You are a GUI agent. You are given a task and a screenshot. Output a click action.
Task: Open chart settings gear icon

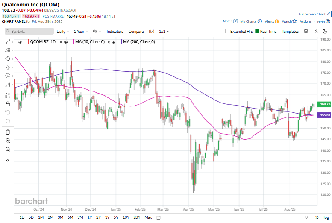pyautogui.click(x=306, y=31)
